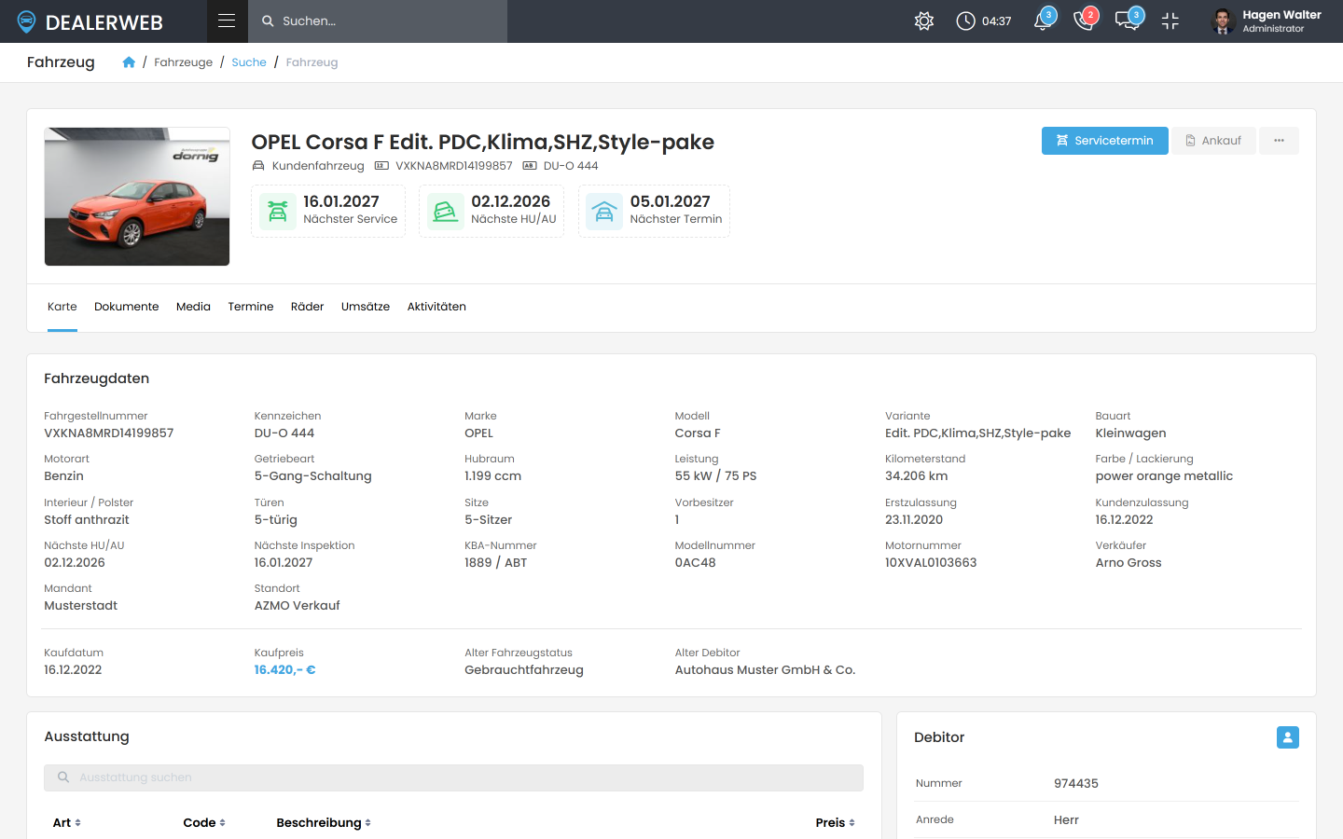Open the hamburger sidebar menu

pos(227,21)
